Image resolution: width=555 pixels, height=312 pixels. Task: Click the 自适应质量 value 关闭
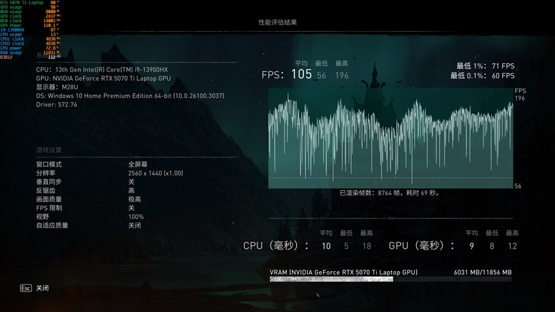[135, 225]
